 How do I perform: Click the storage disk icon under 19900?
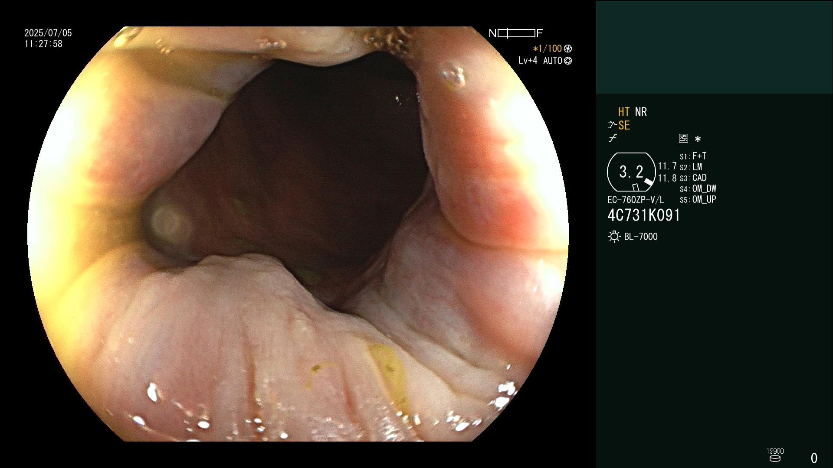[x=775, y=458]
